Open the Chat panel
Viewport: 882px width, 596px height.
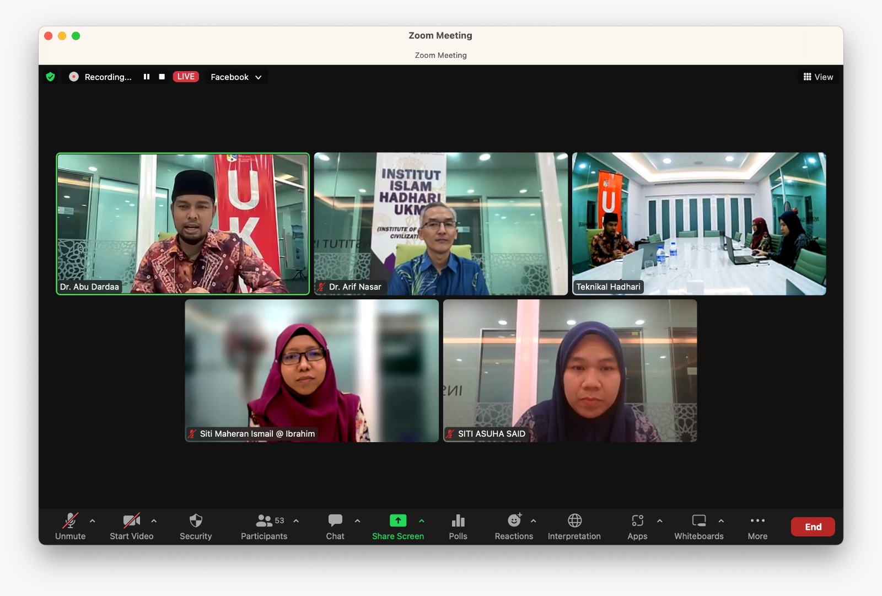[x=335, y=527]
